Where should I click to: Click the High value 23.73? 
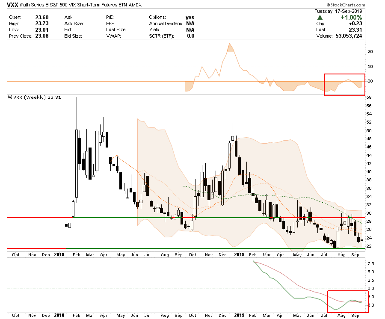42,24
